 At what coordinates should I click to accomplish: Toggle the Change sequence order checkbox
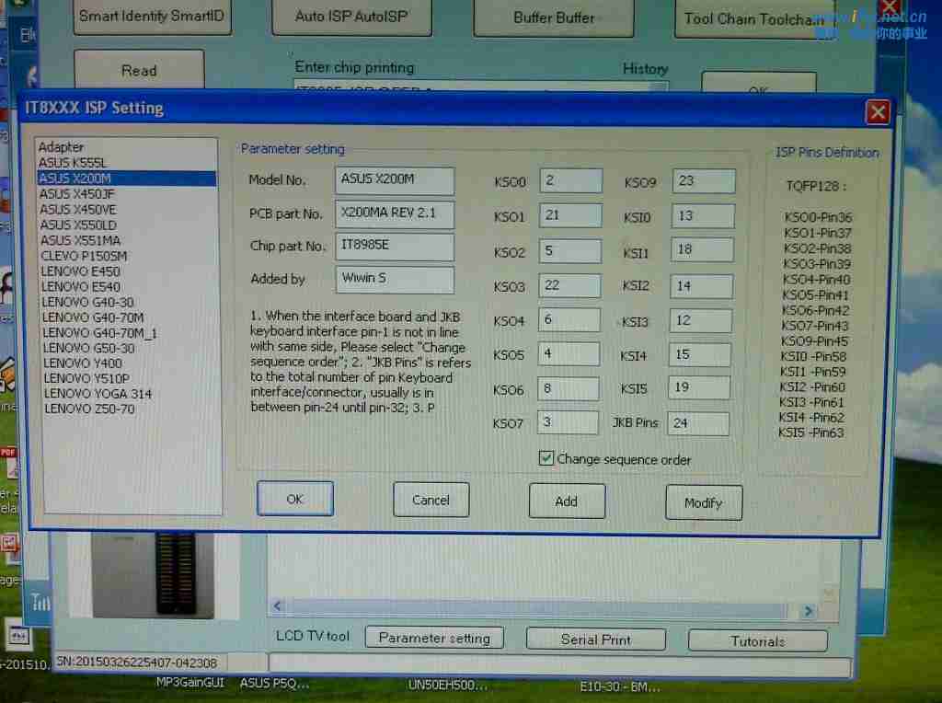[546, 458]
